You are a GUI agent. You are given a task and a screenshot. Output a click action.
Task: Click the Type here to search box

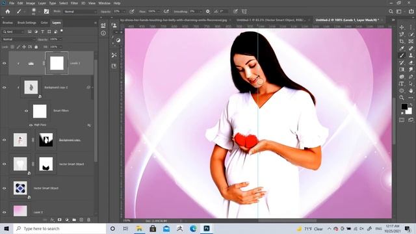point(60,228)
